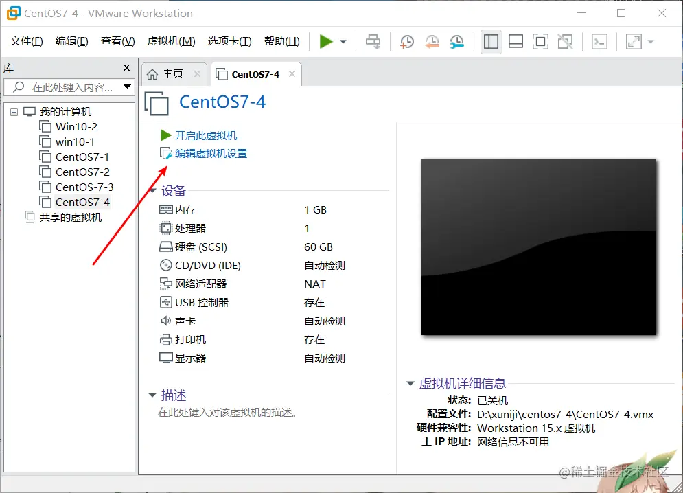Select 我的计算机 in the library tree

[x=65, y=112]
